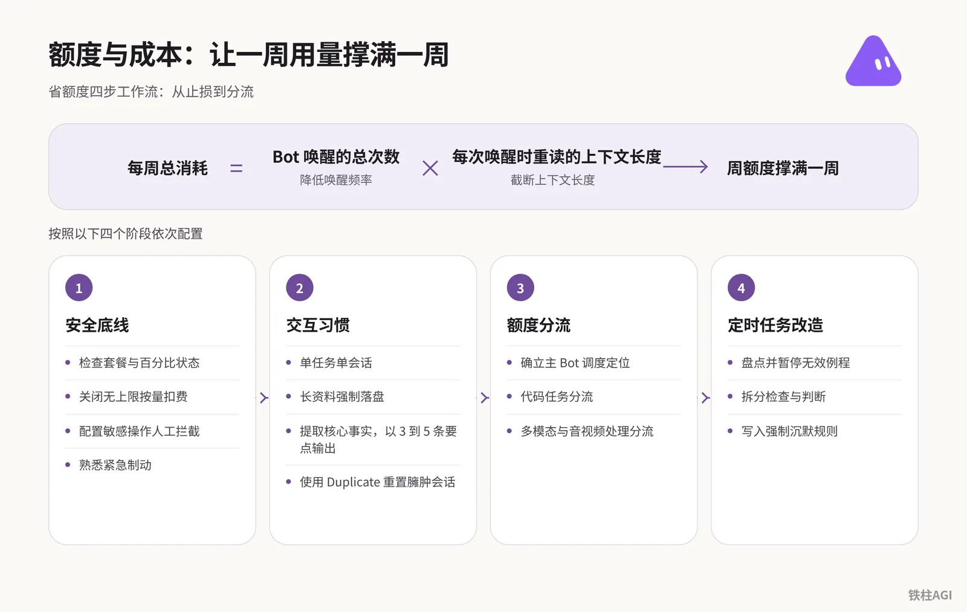Click the line 按照以下四个阶段依次配置
Viewport: 967px width, 612px height.
126,234
